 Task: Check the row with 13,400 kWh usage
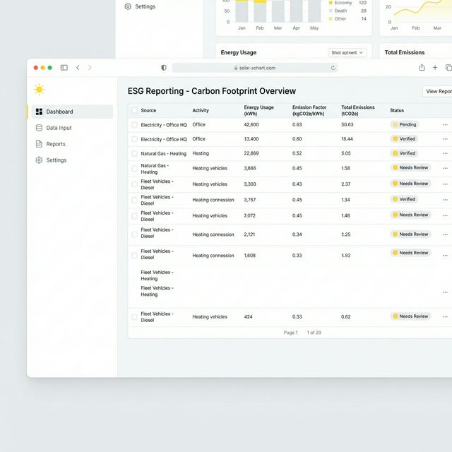tap(134, 139)
